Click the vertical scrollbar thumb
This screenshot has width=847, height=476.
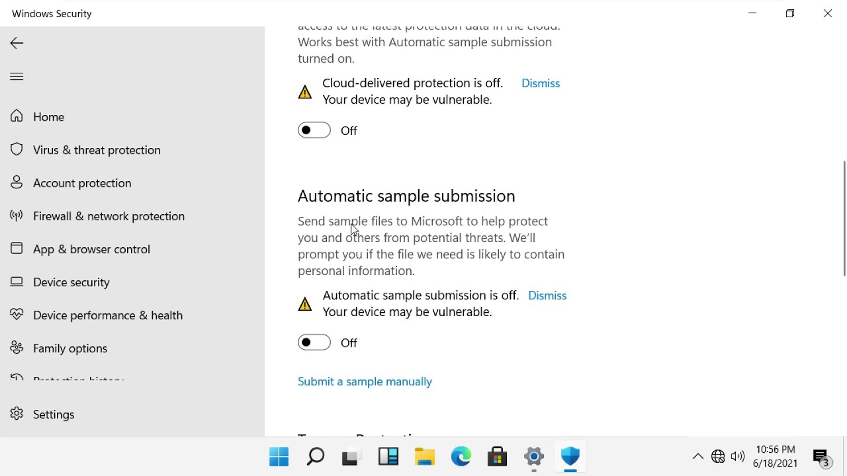844,218
